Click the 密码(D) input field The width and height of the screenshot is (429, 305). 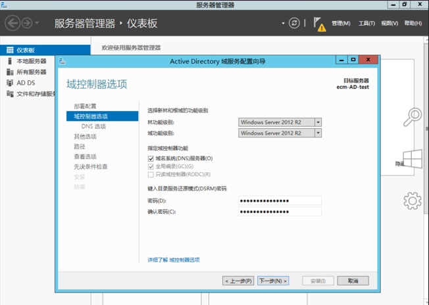pos(280,200)
